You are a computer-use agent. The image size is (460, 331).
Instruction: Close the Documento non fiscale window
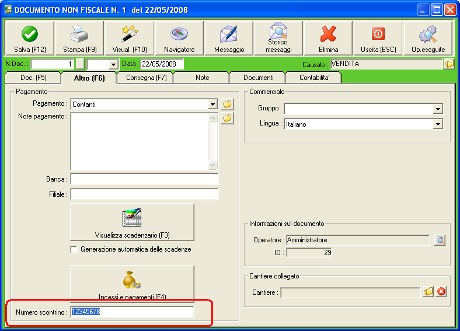tap(450, 10)
